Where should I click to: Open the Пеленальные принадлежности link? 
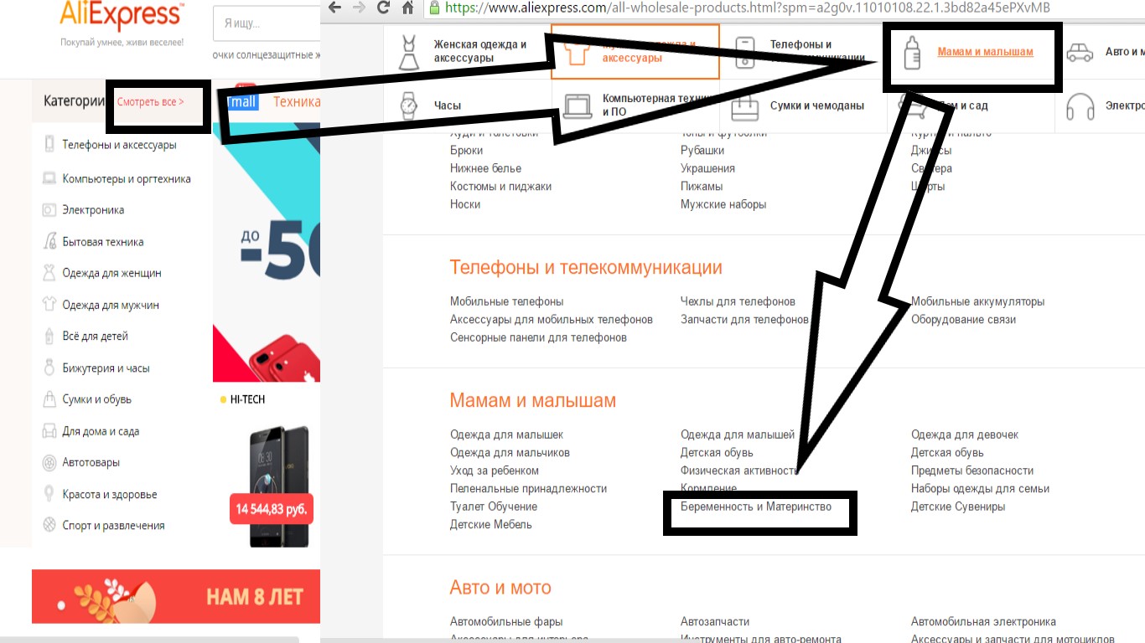point(528,489)
